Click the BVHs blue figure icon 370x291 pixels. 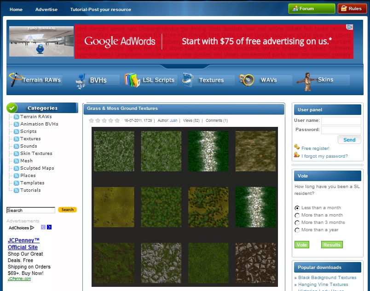81,81
